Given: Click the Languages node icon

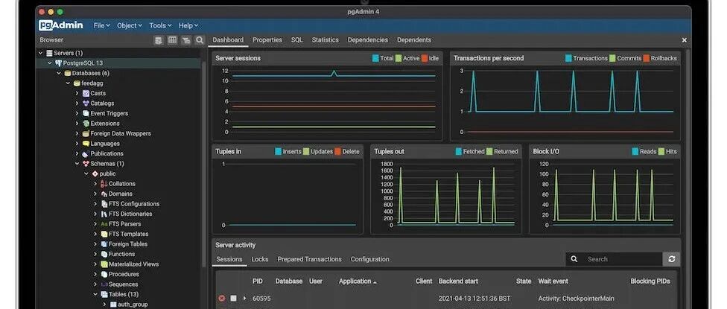Looking at the screenshot, I should 86,144.
